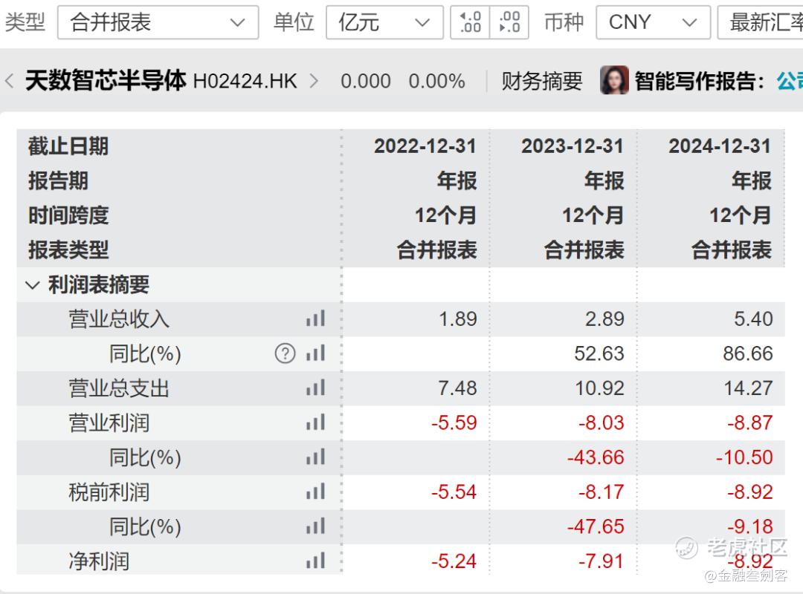Show chart for 营业利润 row

pos(315,422)
